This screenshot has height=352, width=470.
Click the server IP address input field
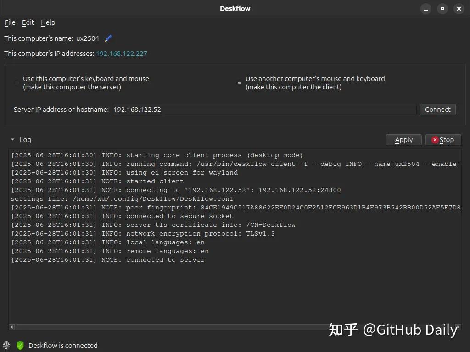coord(264,110)
